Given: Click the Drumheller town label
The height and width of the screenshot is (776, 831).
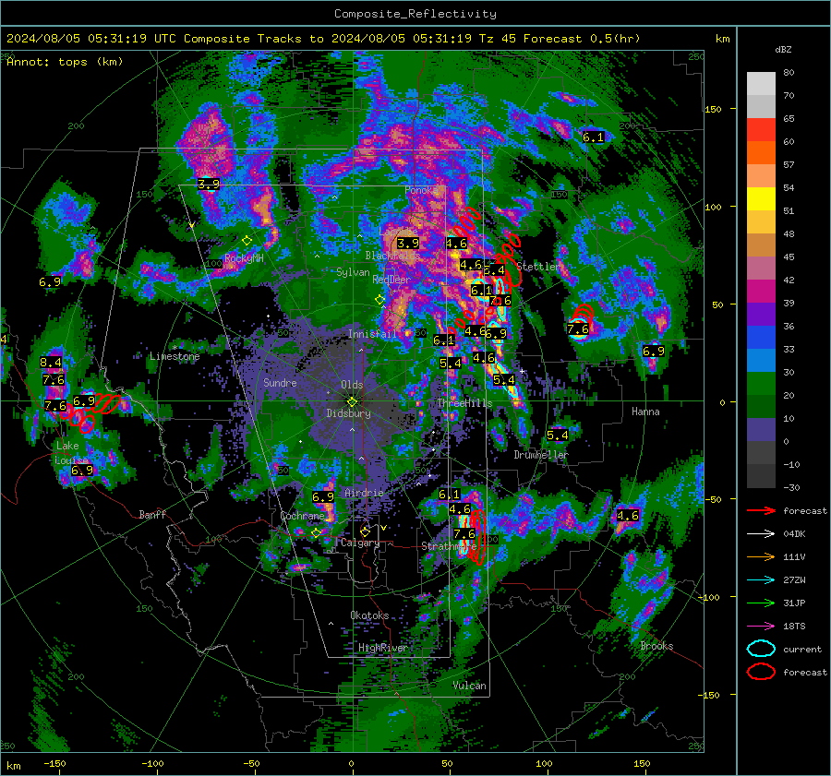Looking at the screenshot, I should [541, 455].
